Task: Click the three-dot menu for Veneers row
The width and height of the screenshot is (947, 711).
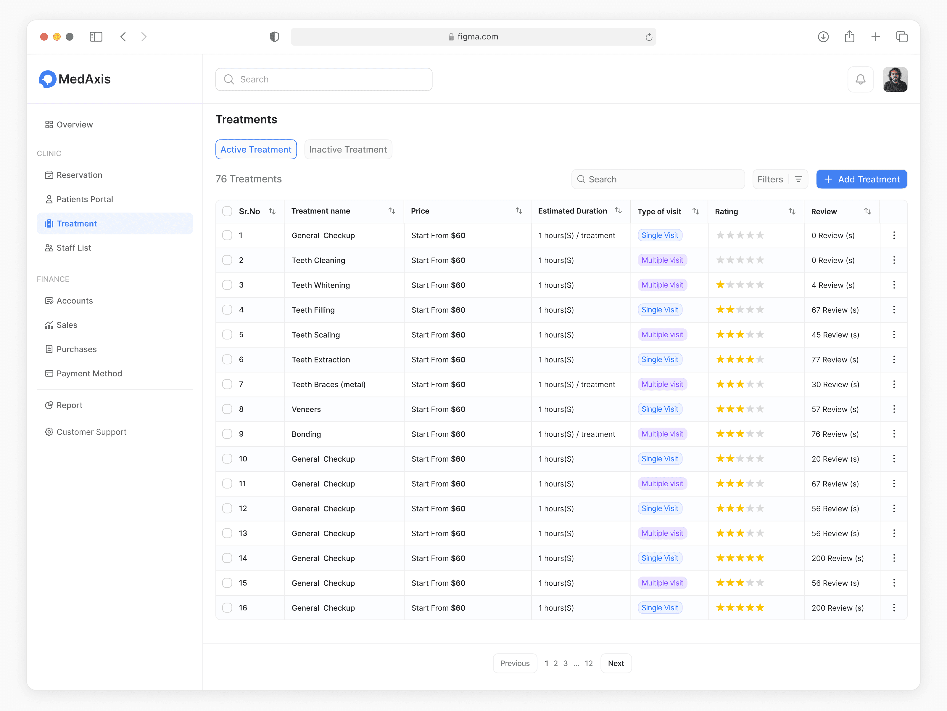Action: point(893,409)
